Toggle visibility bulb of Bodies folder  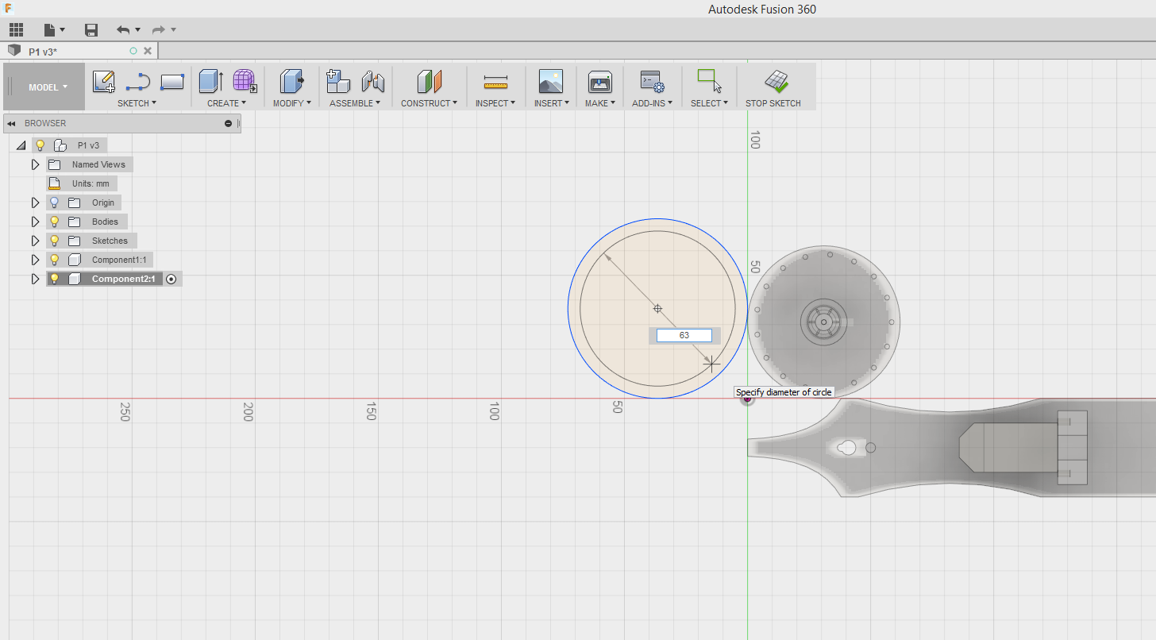click(54, 222)
